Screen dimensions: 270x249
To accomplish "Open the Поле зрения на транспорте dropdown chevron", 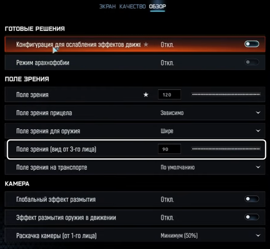I will coord(258,167).
